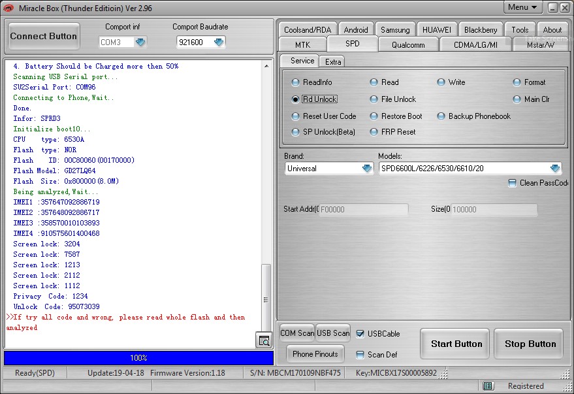This screenshot has height=394, width=574.
Task: Switch to the Android tab
Action: 356,29
